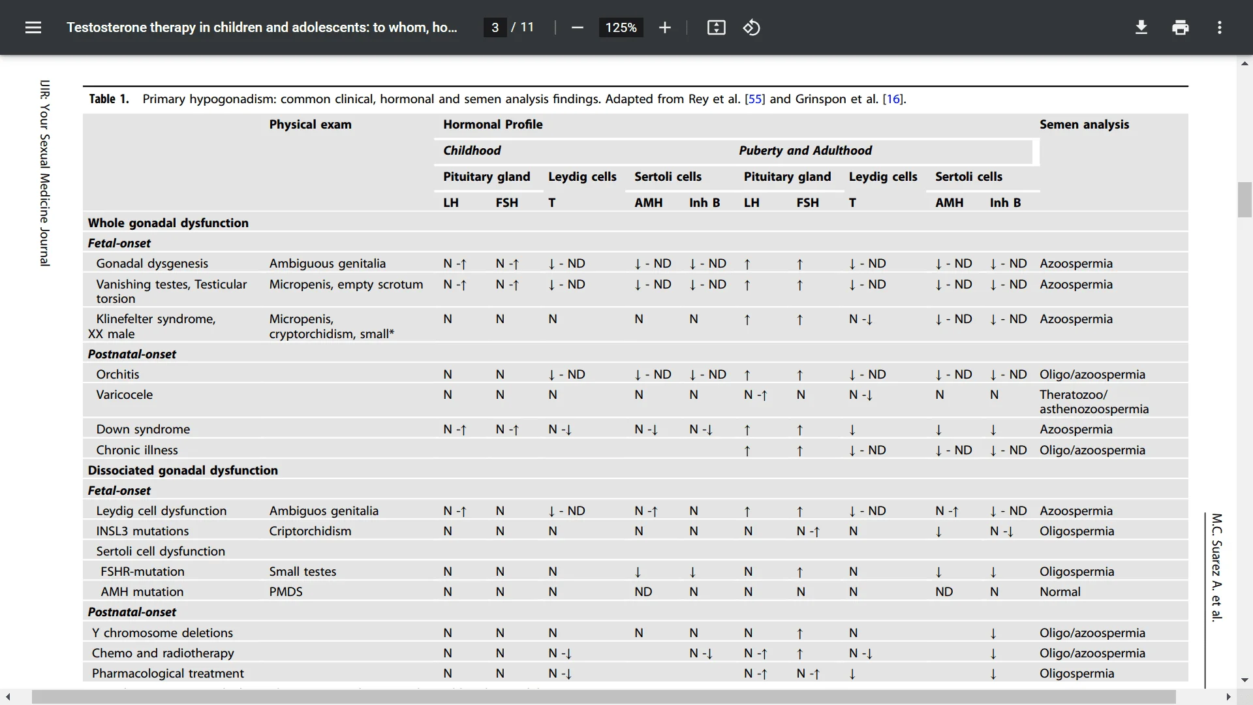This screenshot has height=705, width=1253.
Task: Click the document title text
Action: 262,27
